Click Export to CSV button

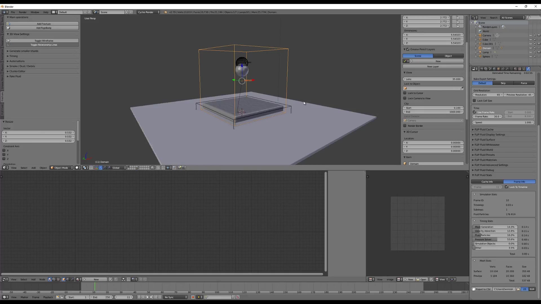pyautogui.click(x=483, y=289)
